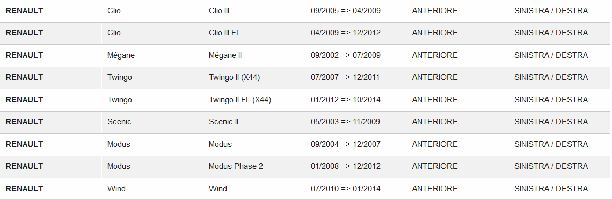Select the Mégane II table cell
612x199 pixels.
225,55
